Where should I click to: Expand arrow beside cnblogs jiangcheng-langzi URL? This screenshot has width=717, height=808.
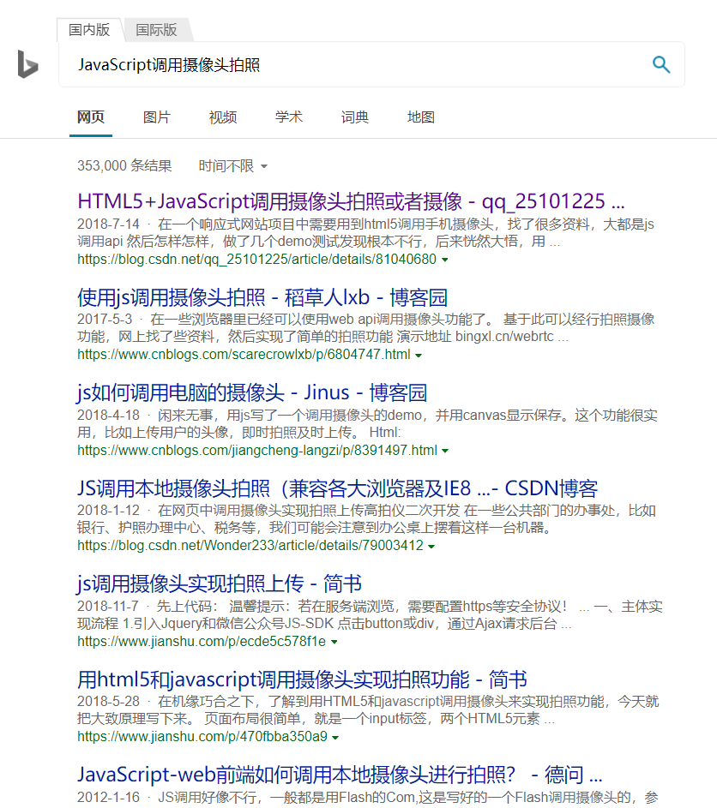click(445, 451)
